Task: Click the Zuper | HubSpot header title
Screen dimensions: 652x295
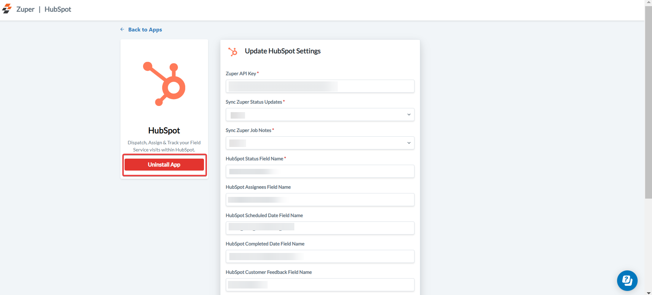Action: coord(44,9)
